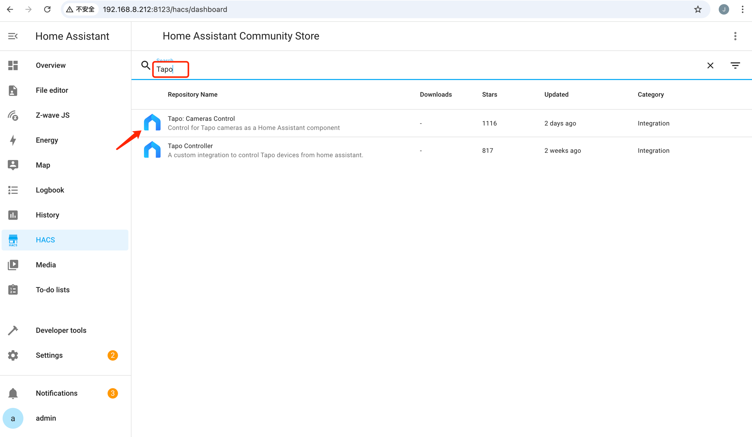The image size is (752, 437).
Task: Open the Chrome browser menu
Action: (x=742, y=9)
